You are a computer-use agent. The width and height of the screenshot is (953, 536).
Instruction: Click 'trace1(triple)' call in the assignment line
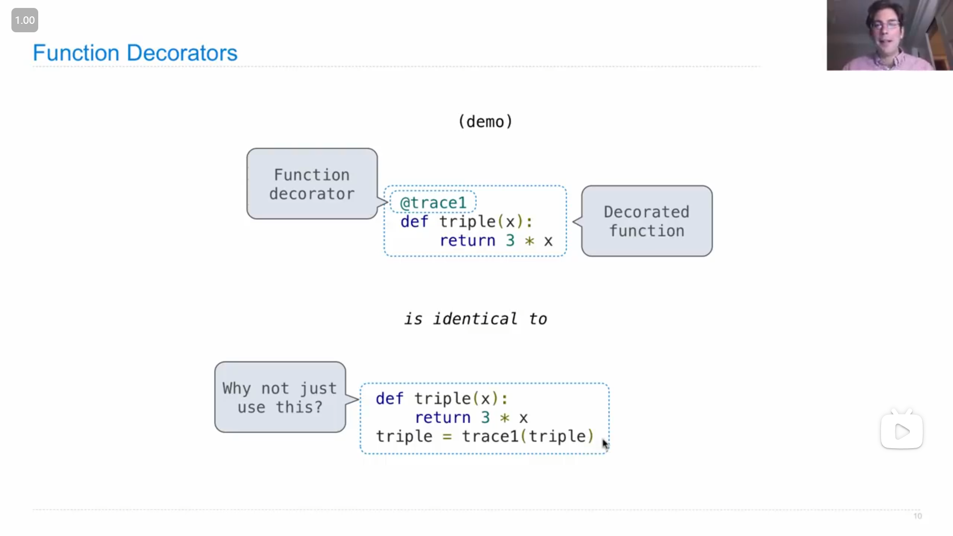(x=528, y=436)
